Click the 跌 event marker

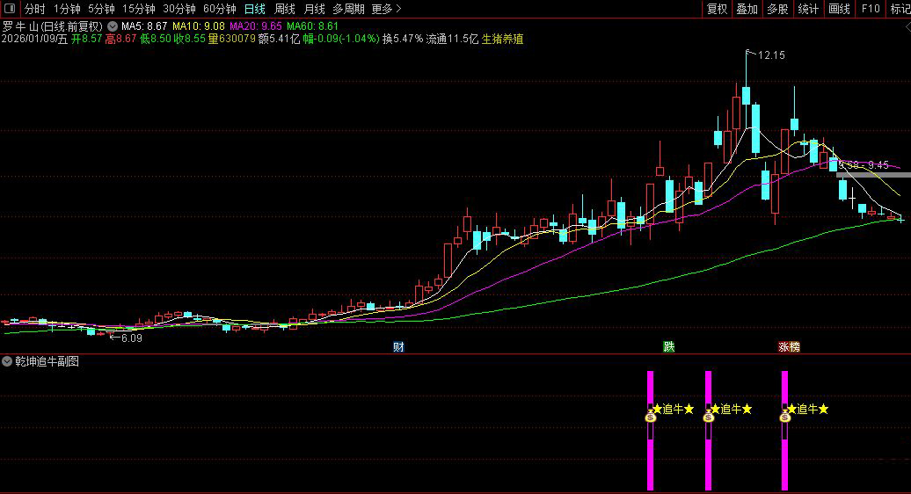coord(668,347)
